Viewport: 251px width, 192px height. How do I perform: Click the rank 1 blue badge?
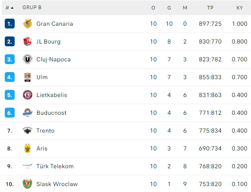point(10,24)
